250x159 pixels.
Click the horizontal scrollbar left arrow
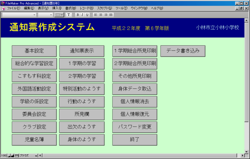click(40, 155)
